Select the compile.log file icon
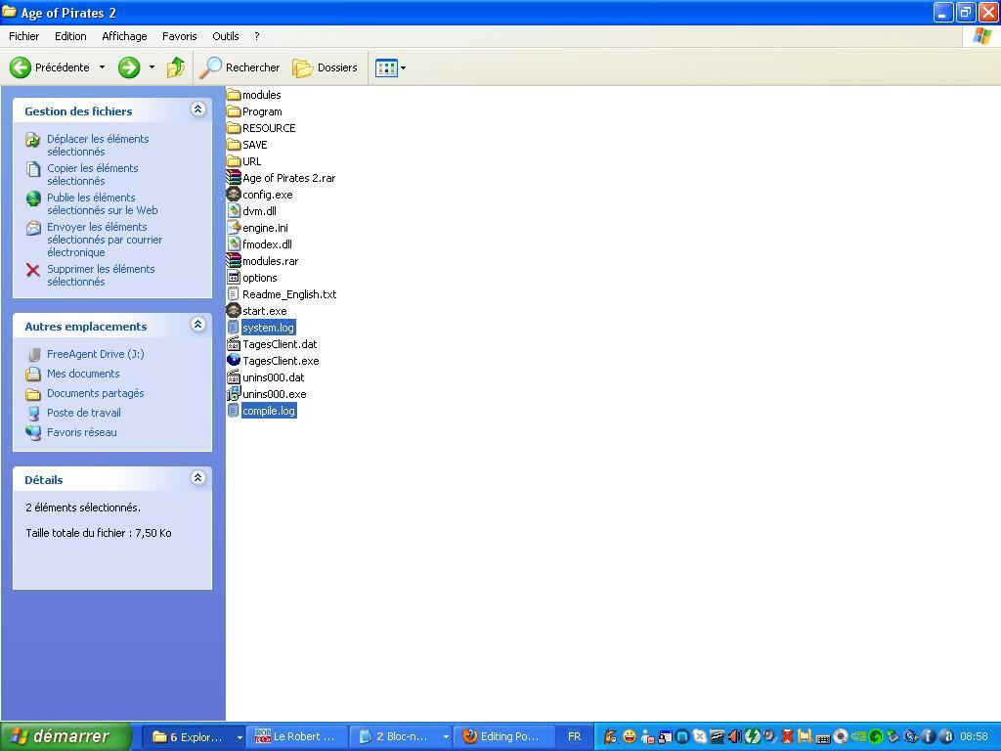 coord(234,410)
